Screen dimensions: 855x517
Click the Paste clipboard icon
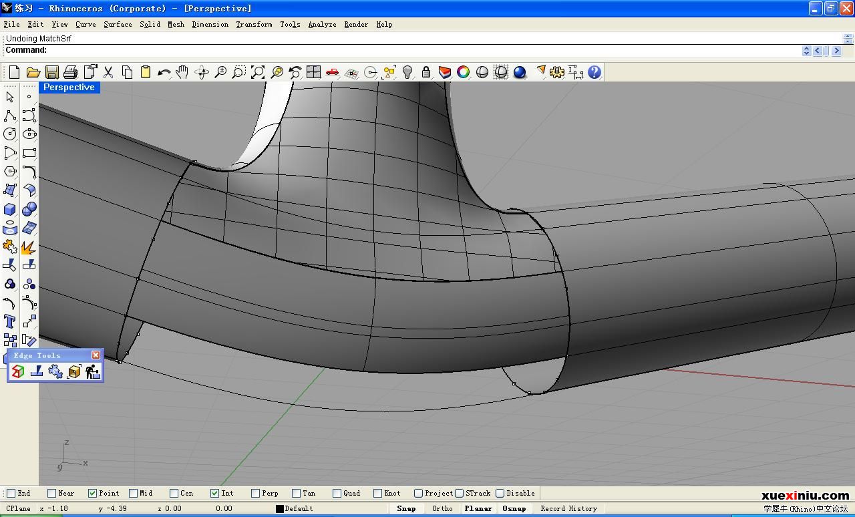145,72
